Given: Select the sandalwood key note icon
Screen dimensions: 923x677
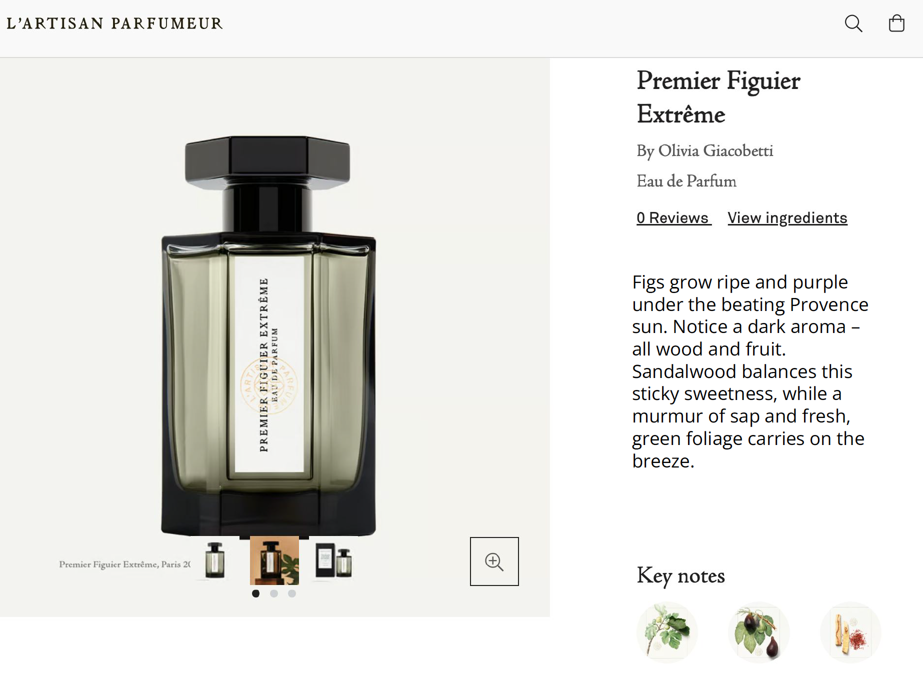Looking at the screenshot, I should pyautogui.click(x=850, y=632).
